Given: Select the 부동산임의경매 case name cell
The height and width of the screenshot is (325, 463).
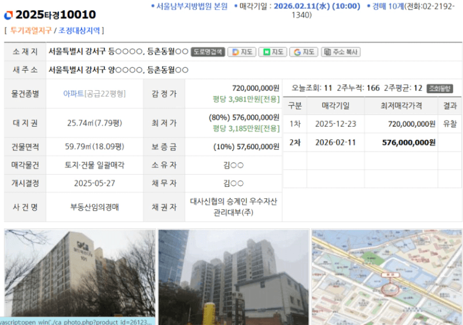Looking at the screenshot, I should (94, 207).
